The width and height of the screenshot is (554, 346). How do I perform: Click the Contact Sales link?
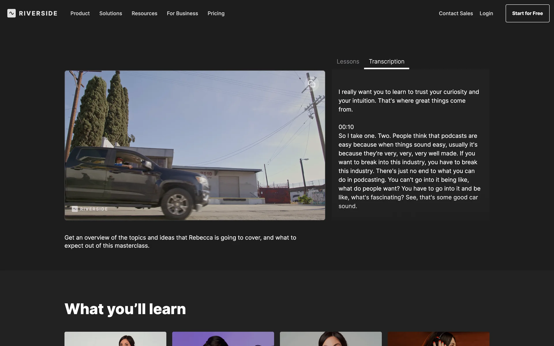pos(456,13)
